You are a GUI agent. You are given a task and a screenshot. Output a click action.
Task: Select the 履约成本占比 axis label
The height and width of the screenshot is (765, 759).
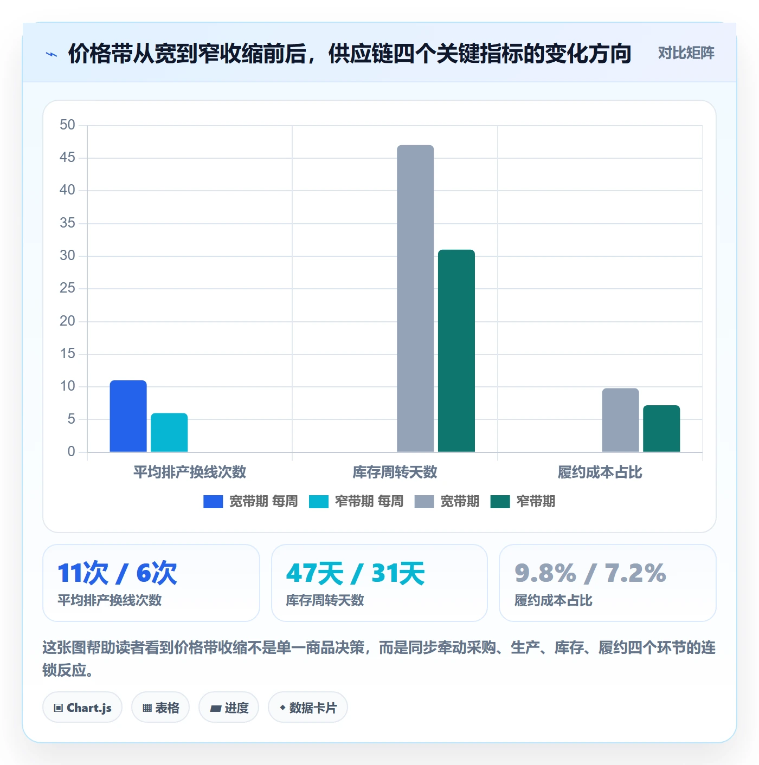point(600,472)
